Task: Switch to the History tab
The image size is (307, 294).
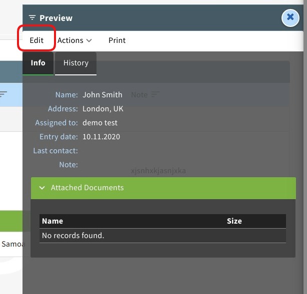Action: point(76,63)
